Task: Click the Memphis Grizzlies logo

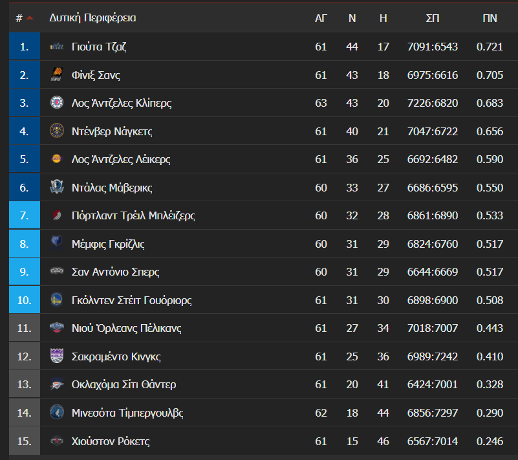Action: (57, 244)
